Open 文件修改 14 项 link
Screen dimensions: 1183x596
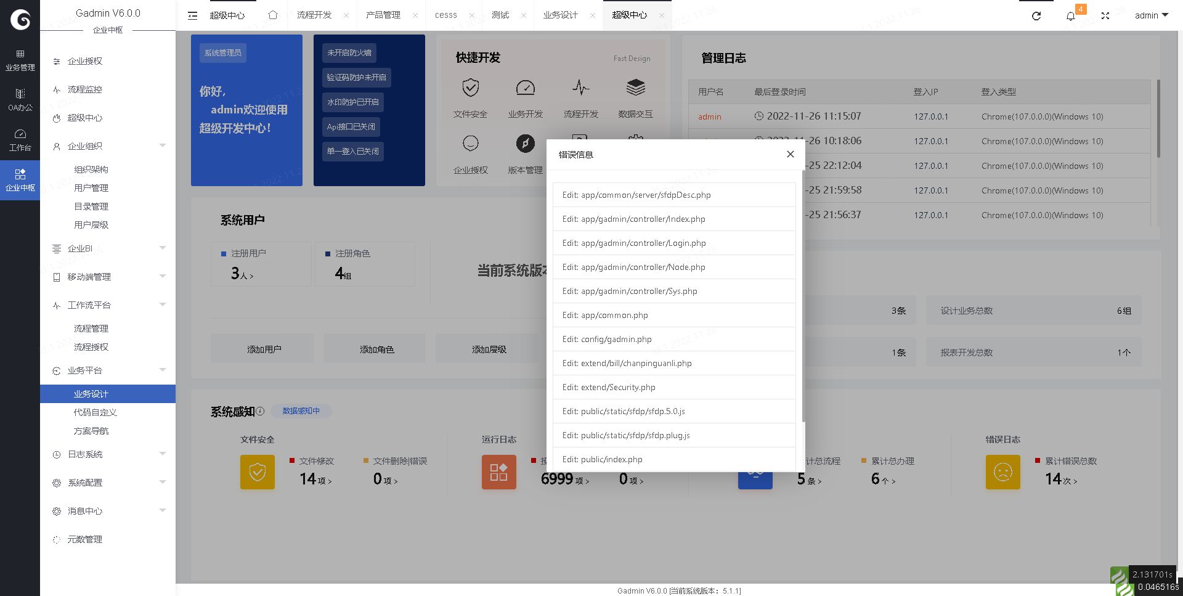click(x=316, y=480)
